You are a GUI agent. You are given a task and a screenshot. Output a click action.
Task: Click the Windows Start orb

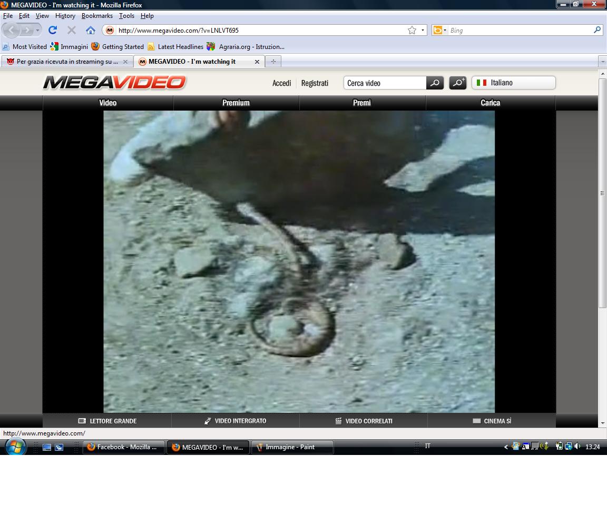pyautogui.click(x=15, y=447)
